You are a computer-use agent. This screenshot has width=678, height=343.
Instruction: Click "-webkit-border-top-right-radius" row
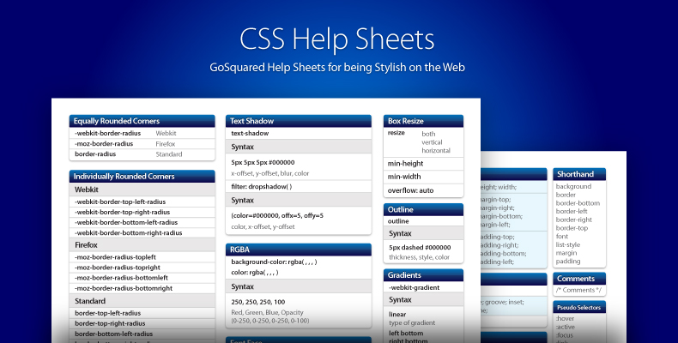pyautogui.click(x=142, y=212)
